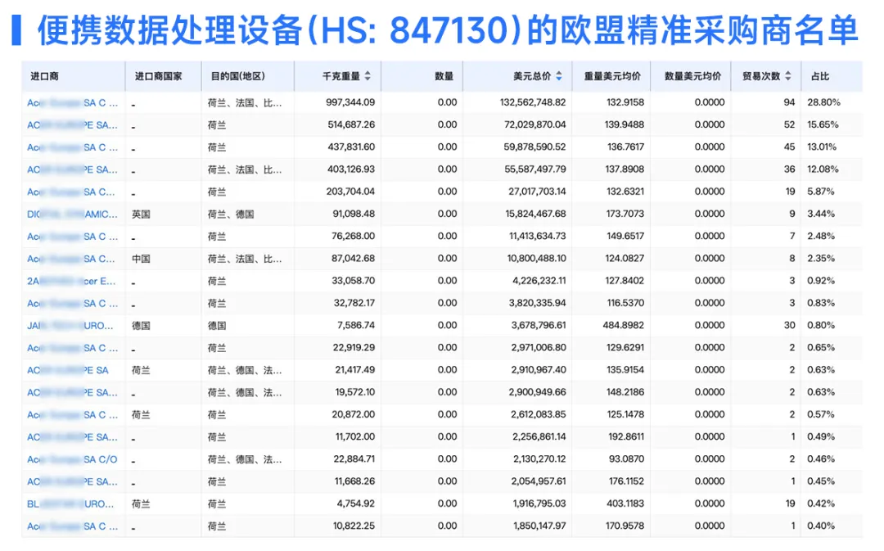Select the weight value 997,344.09
This screenshot has width=884, height=551.
pyautogui.click(x=350, y=102)
